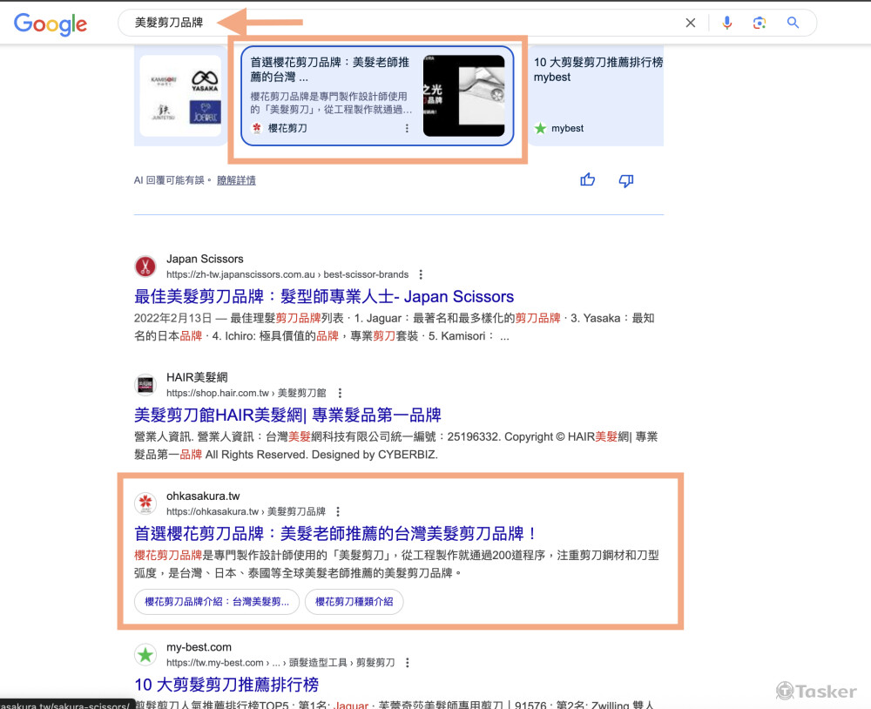The image size is (871, 709).
Task: Give thumbs up to the AI response
Action: [588, 179]
